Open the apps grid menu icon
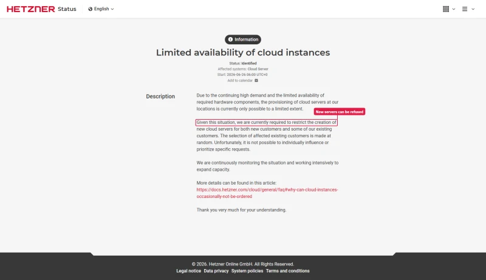The width and height of the screenshot is (486, 280). pyautogui.click(x=446, y=9)
